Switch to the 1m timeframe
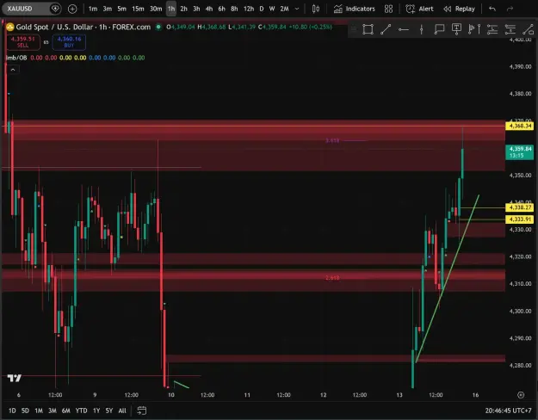 (93, 9)
